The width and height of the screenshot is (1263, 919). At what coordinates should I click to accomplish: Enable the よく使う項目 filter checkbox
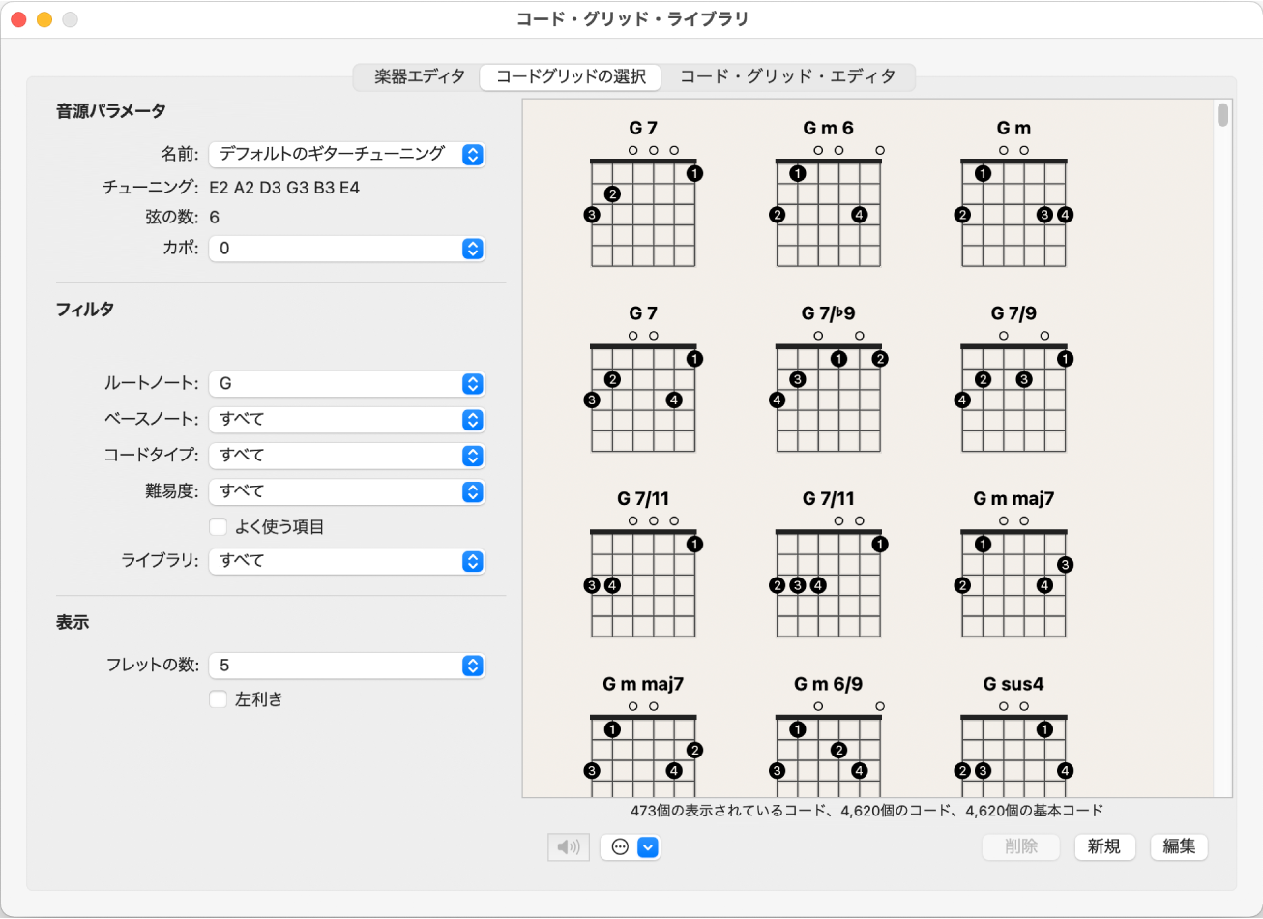pos(218,526)
